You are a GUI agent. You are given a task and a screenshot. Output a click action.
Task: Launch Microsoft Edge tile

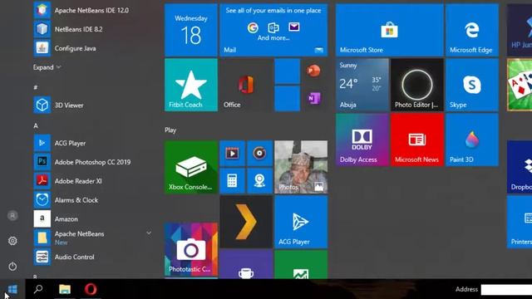[472, 30]
